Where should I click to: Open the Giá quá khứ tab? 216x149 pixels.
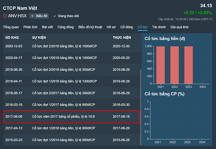(x=179, y=27)
